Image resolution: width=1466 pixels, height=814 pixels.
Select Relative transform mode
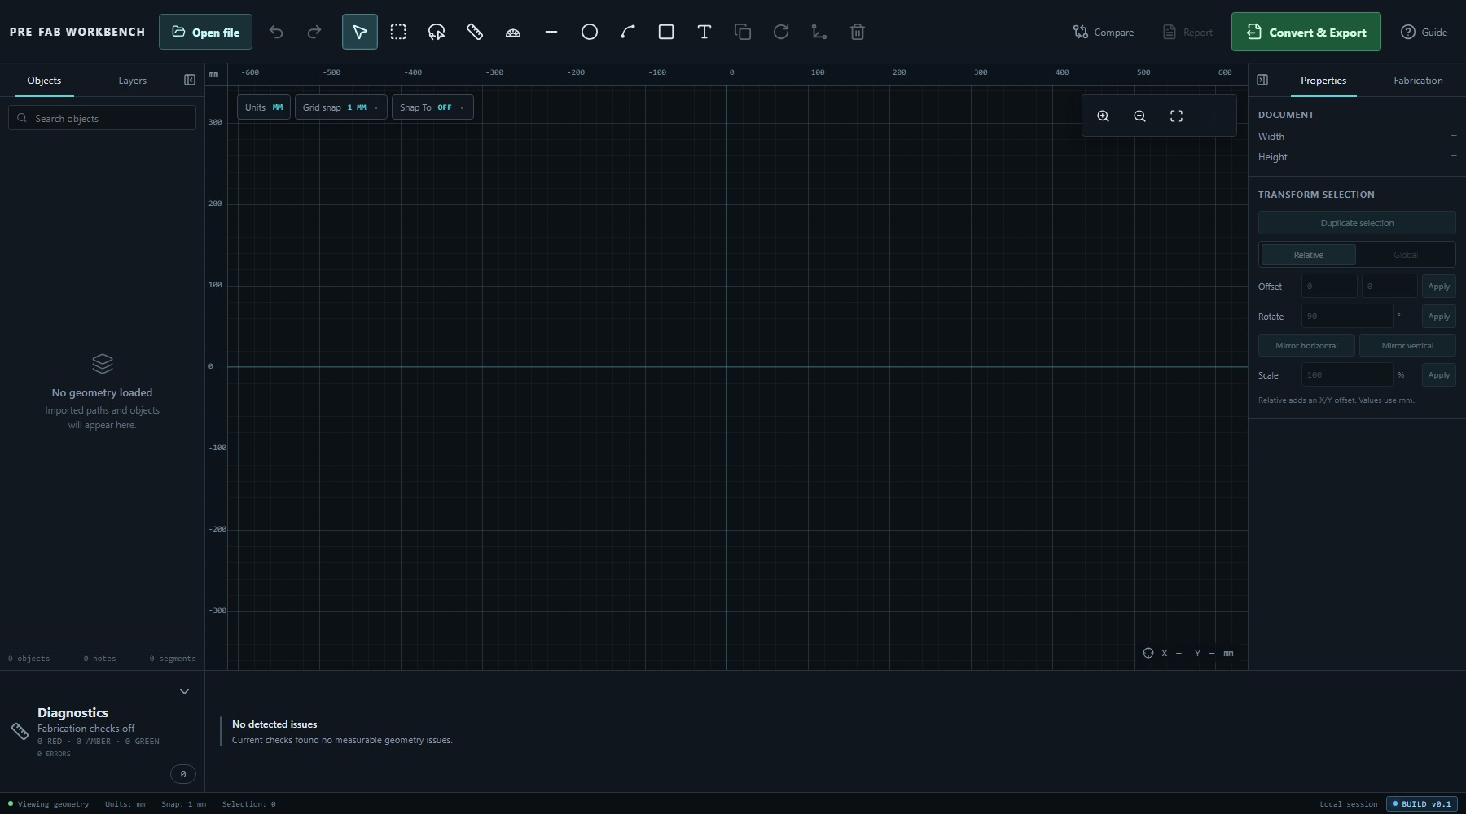point(1309,255)
